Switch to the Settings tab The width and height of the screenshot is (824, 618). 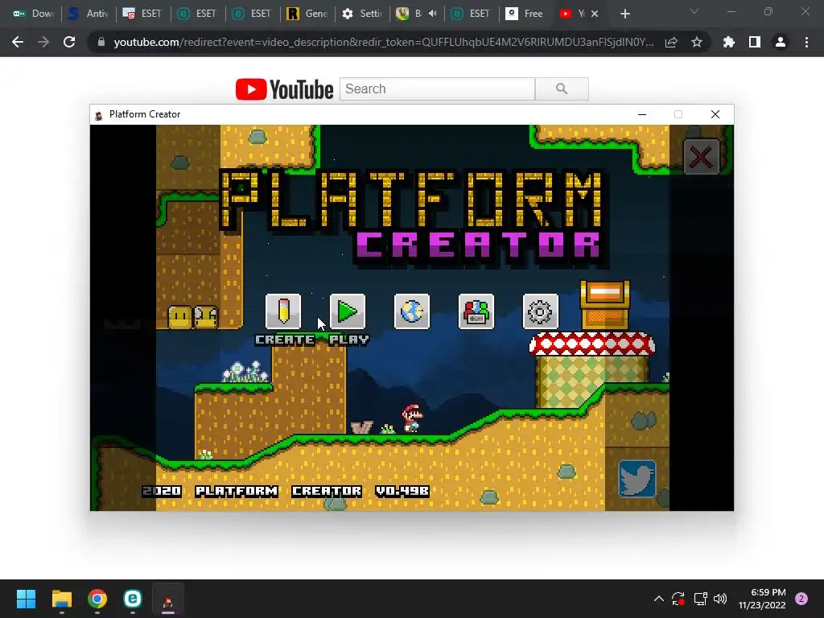pyautogui.click(x=362, y=14)
